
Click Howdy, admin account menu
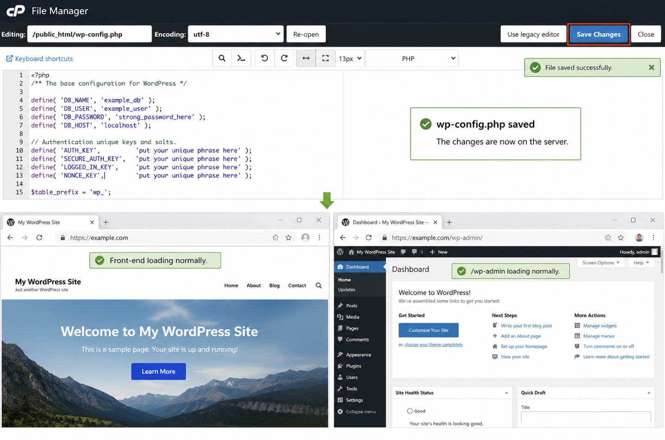(639, 252)
